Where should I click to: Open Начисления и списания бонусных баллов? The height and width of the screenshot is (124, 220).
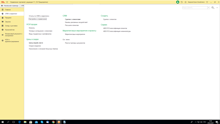tap(43, 49)
